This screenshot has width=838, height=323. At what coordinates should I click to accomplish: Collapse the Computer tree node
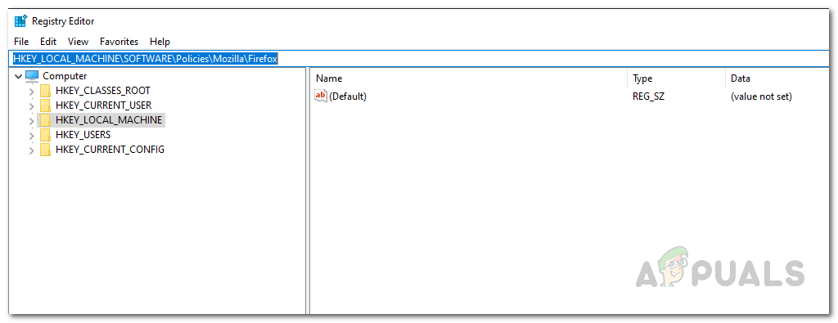(x=19, y=76)
